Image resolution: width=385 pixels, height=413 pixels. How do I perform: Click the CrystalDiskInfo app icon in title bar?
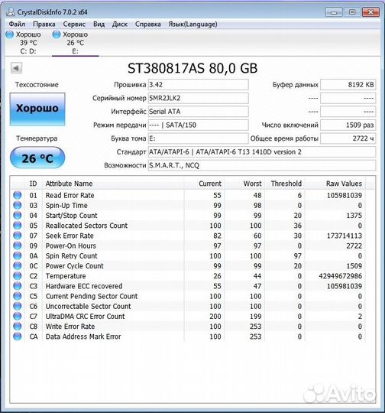tap(11, 11)
